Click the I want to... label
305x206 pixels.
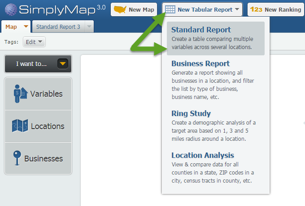click(x=31, y=64)
